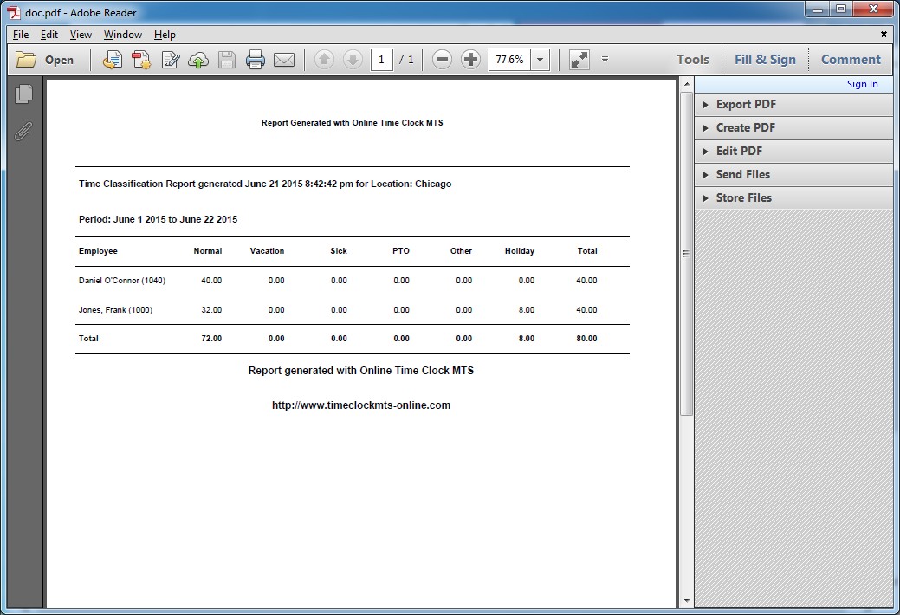Open Attachments paperclip panel icon
Screen dimensions: 900x615
tap(23, 131)
